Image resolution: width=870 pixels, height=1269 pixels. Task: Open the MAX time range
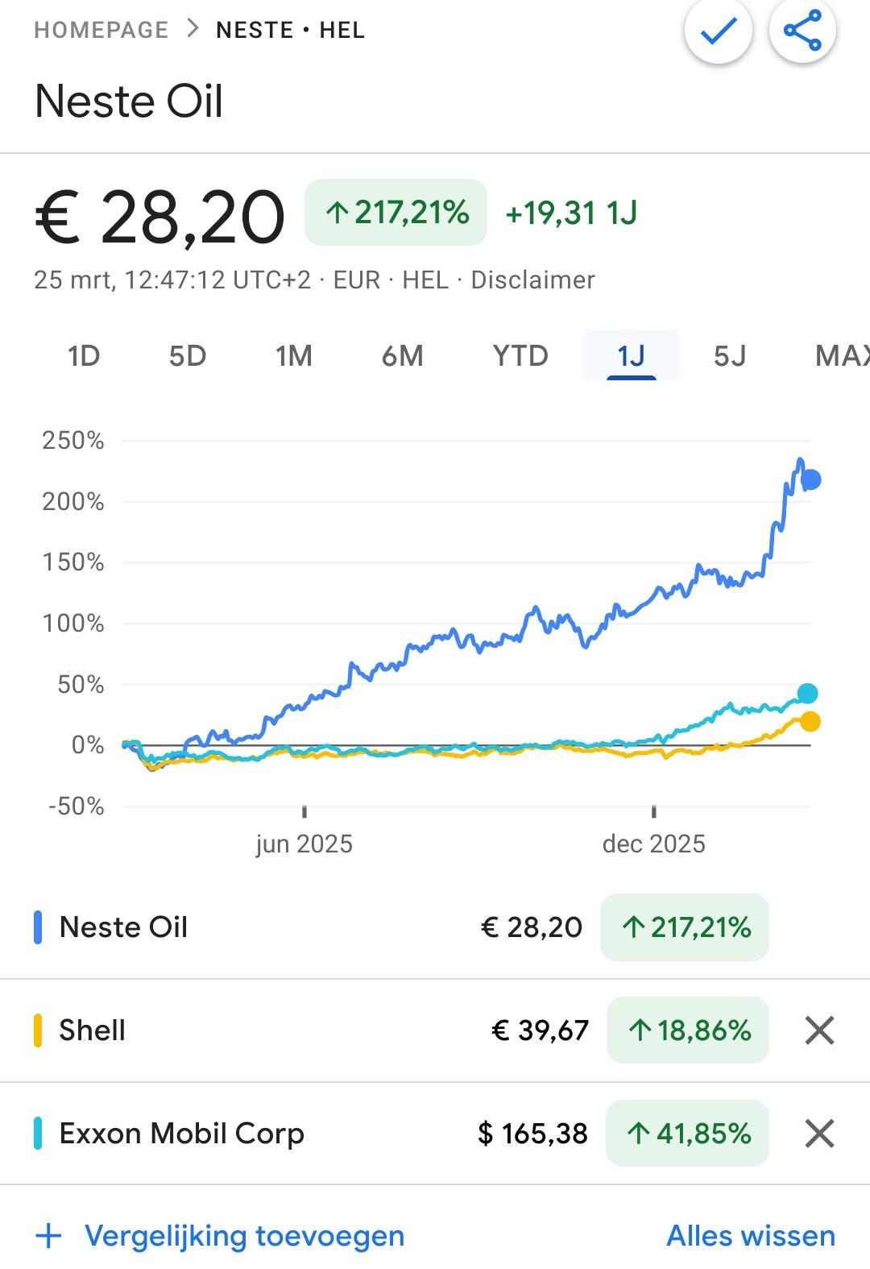842,355
